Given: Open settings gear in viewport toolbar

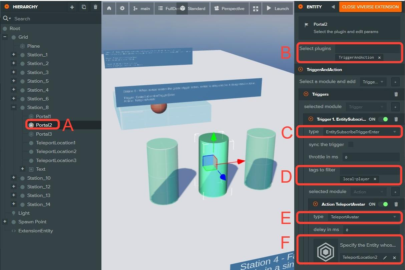Looking at the screenshot, I should click(x=122, y=8).
